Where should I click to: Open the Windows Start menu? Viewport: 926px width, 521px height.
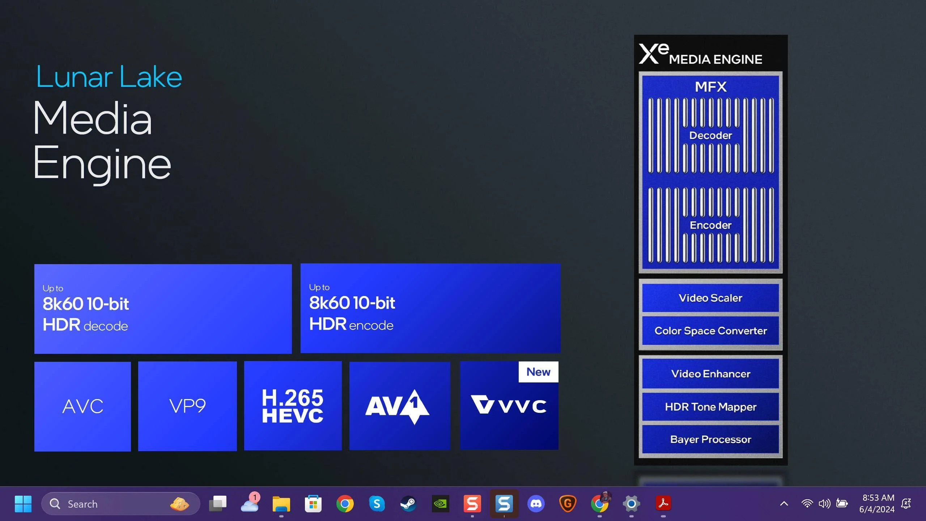[x=23, y=504]
